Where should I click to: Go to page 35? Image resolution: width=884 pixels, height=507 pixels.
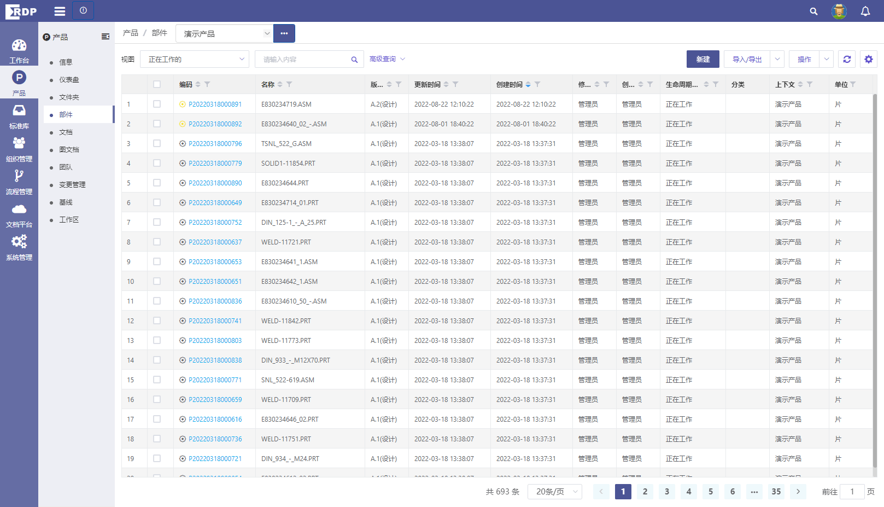pos(776,492)
